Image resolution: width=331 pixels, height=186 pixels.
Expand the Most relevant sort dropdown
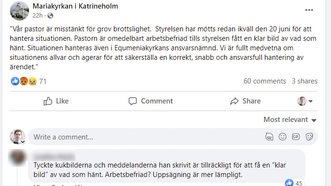click(290, 120)
